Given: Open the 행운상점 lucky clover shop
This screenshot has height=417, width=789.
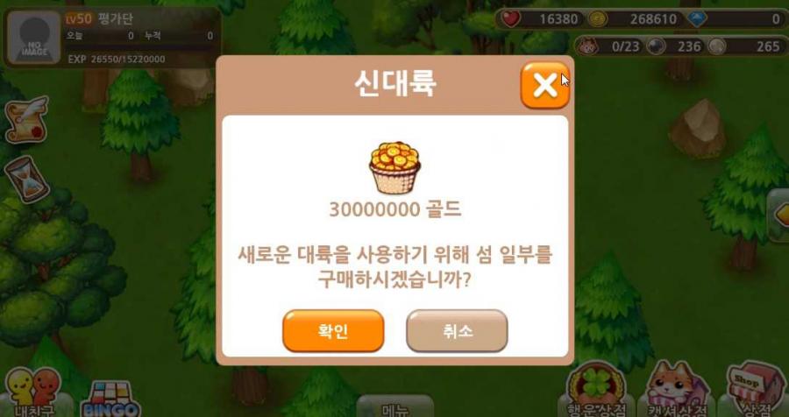Looking at the screenshot, I should tap(597, 391).
